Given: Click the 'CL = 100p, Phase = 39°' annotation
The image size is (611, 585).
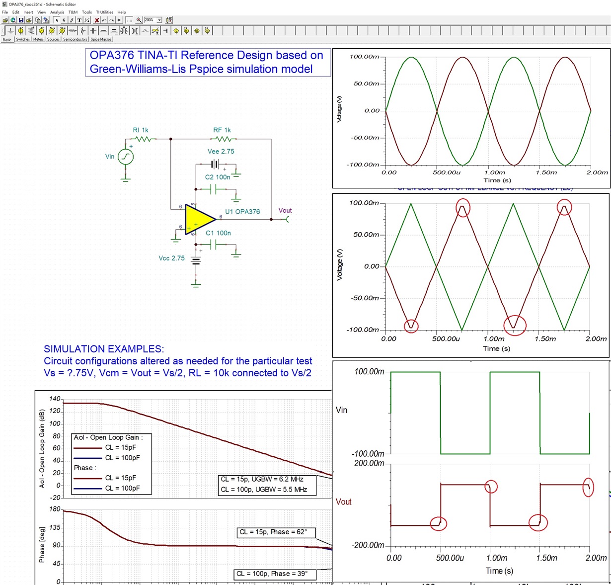Looking at the screenshot, I should point(272,574).
